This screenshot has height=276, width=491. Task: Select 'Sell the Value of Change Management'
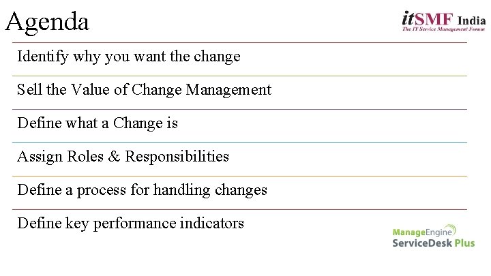coord(144,90)
